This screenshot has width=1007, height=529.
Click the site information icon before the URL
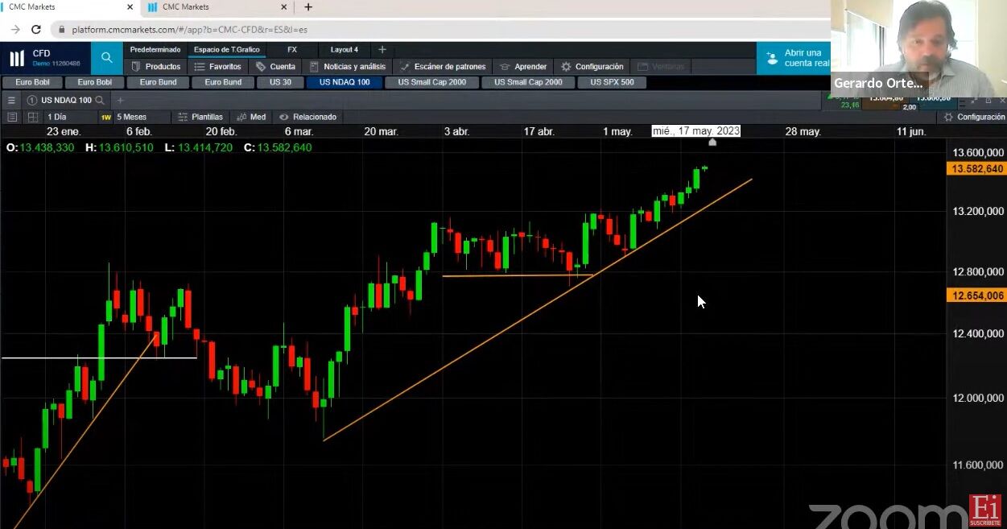(x=62, y=29)
